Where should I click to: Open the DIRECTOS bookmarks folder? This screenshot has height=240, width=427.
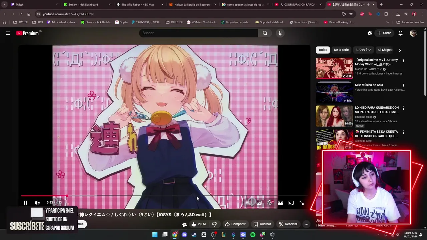pyautogui.click(x=174, y=22)
